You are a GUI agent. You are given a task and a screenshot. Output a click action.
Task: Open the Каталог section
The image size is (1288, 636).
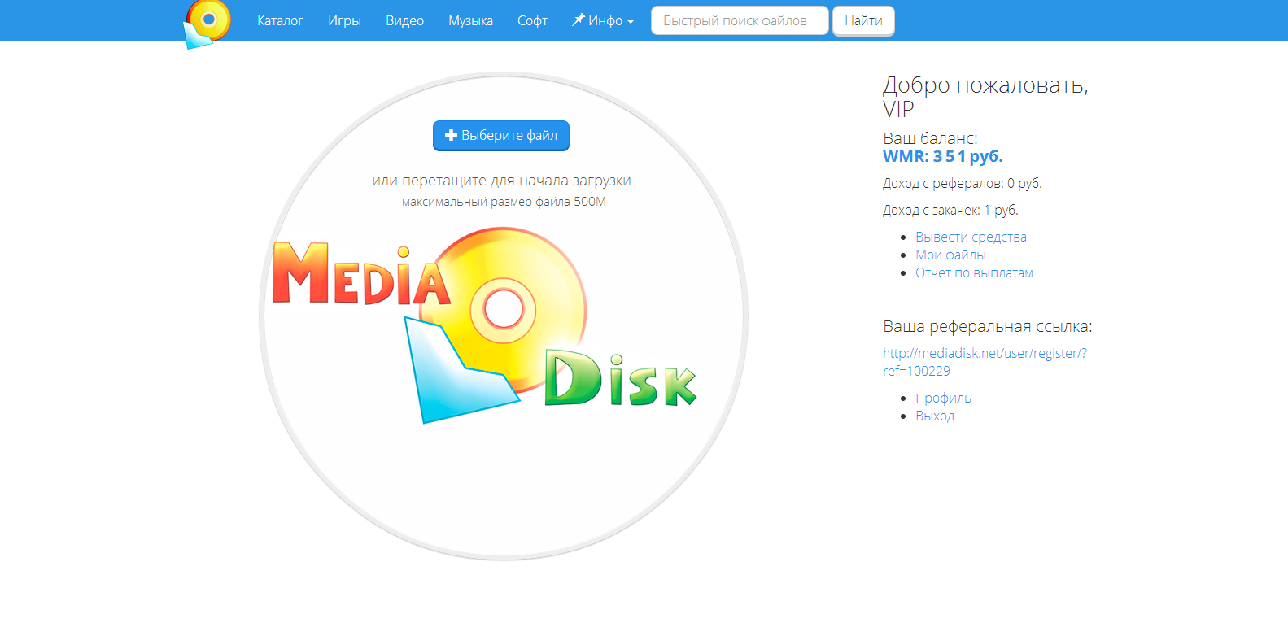280,20
